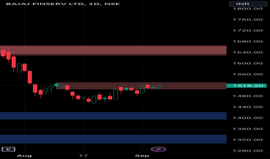Click the 1720.00 price axis label
The height and width of the screenshot is (159, 270).
coord(248,30)
